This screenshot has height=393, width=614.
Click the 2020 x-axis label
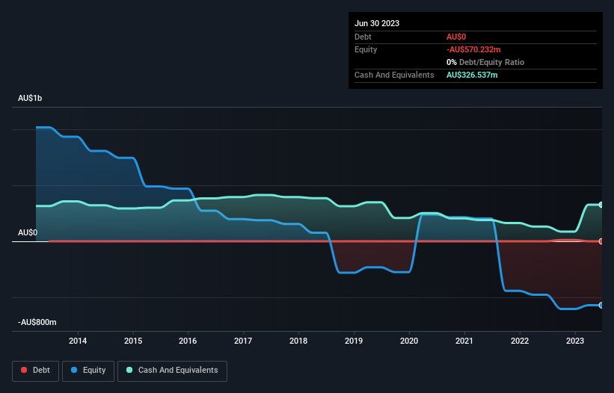pos(409,341)
